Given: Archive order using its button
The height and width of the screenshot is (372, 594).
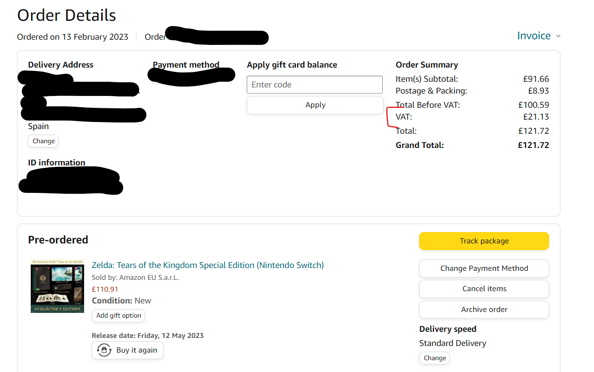Looking at the screenshot, I should click(x=484, y=310).
